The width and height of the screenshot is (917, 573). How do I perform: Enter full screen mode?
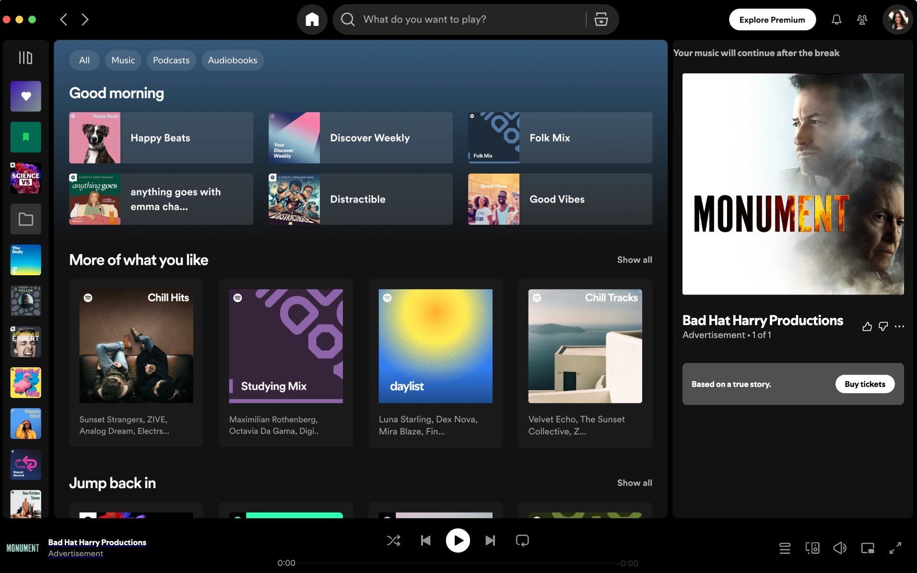tap(895, 548)
